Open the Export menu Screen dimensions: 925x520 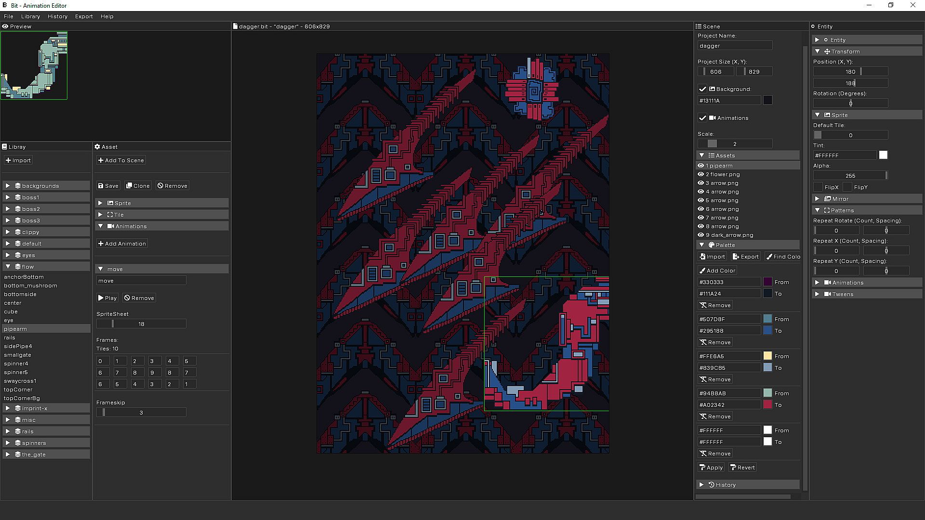[x=84, y=16]
